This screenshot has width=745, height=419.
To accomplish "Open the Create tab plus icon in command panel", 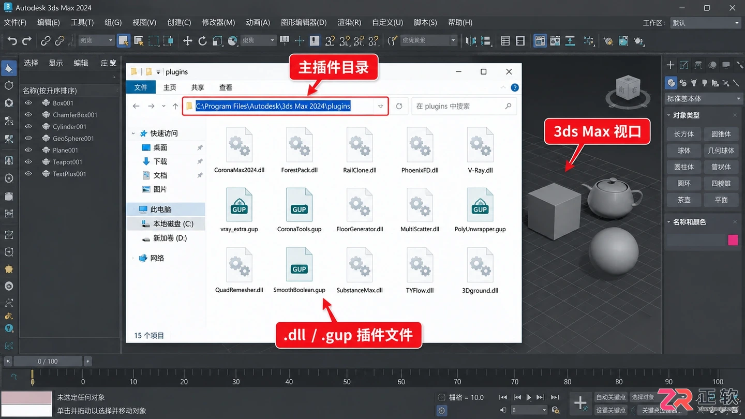I will pyautogui.click(x=671, y=65).
